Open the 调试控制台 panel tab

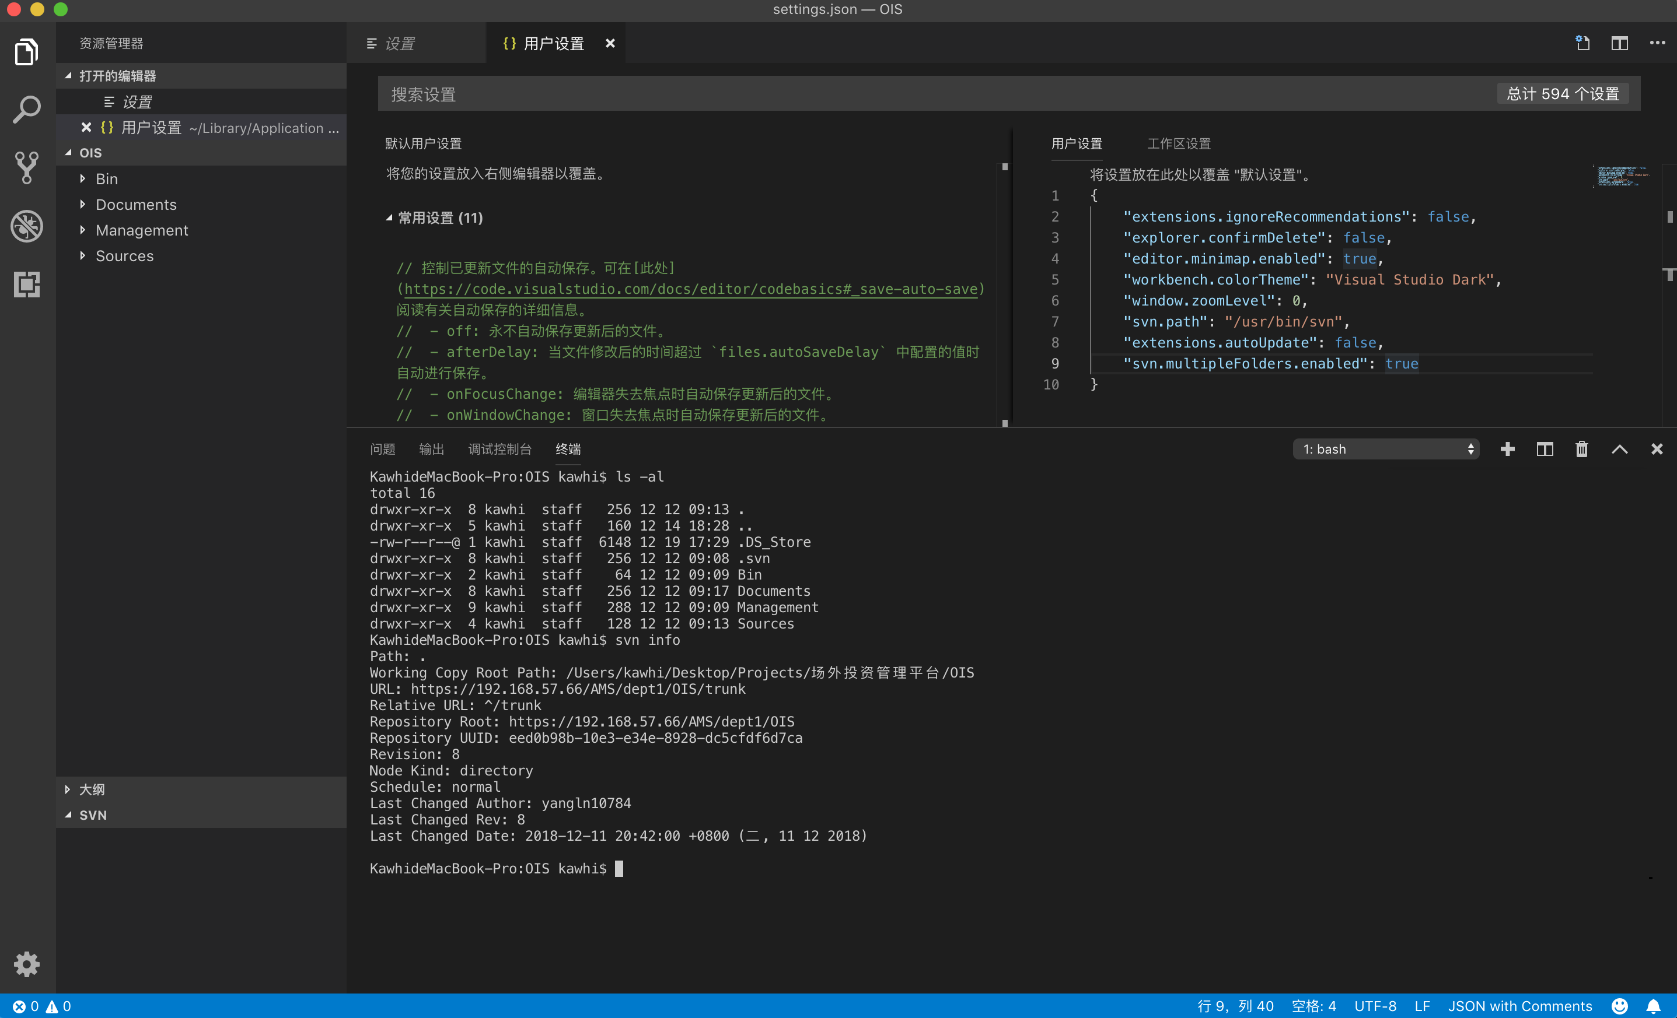[x=499, y=449]
